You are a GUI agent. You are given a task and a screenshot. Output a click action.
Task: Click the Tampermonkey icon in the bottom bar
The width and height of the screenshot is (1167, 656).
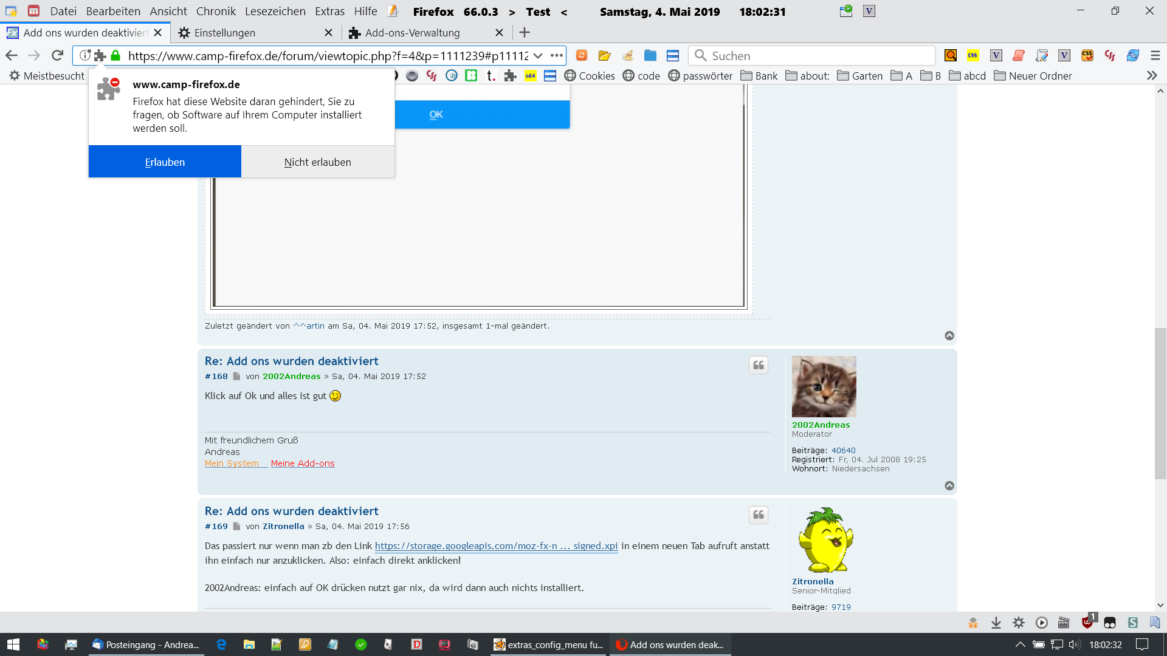click(x=1110, y=623)
